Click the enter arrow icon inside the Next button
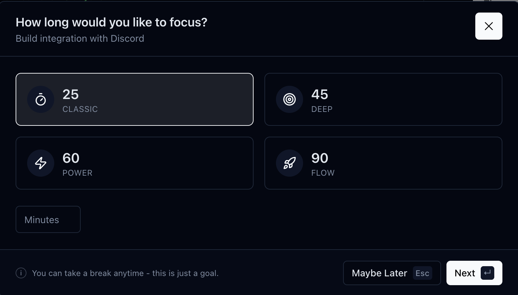This screenshot has height=295, width=518. pos(487,273)
